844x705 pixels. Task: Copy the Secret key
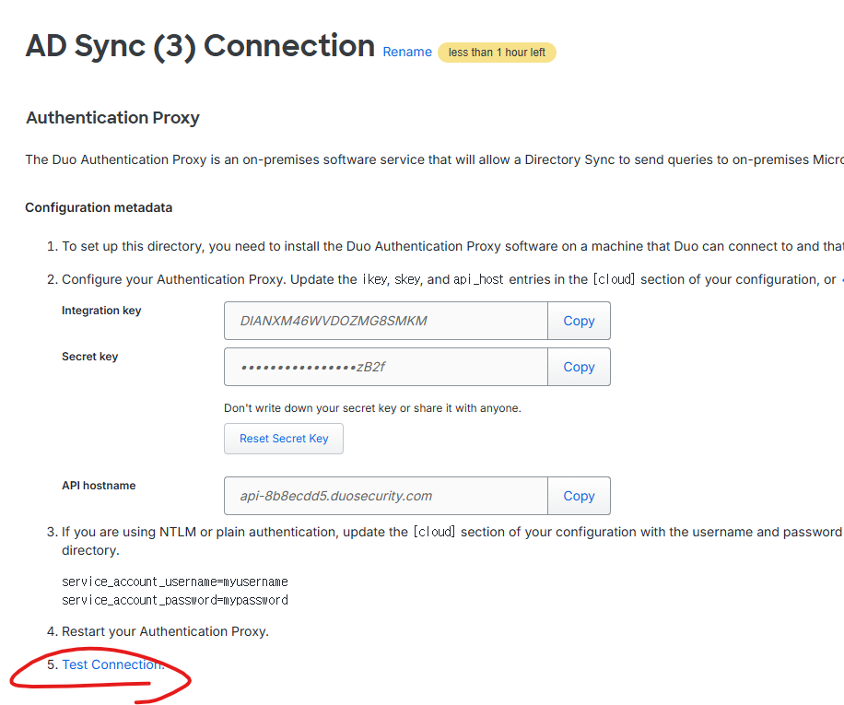coord(579,367)
